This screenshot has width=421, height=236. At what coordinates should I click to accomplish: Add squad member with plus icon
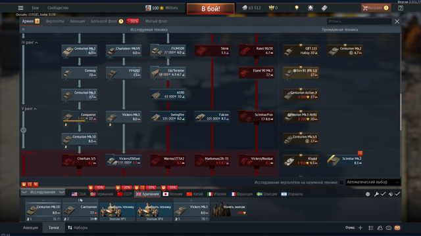click(x=360, y=227)
